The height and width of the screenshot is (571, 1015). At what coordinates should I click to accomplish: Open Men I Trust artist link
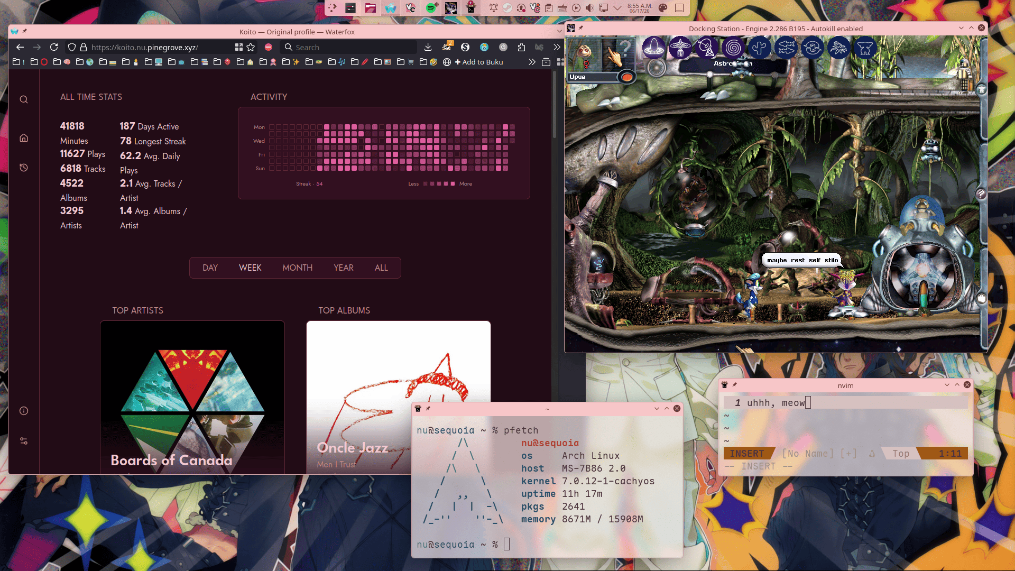(x=336, y=465)
